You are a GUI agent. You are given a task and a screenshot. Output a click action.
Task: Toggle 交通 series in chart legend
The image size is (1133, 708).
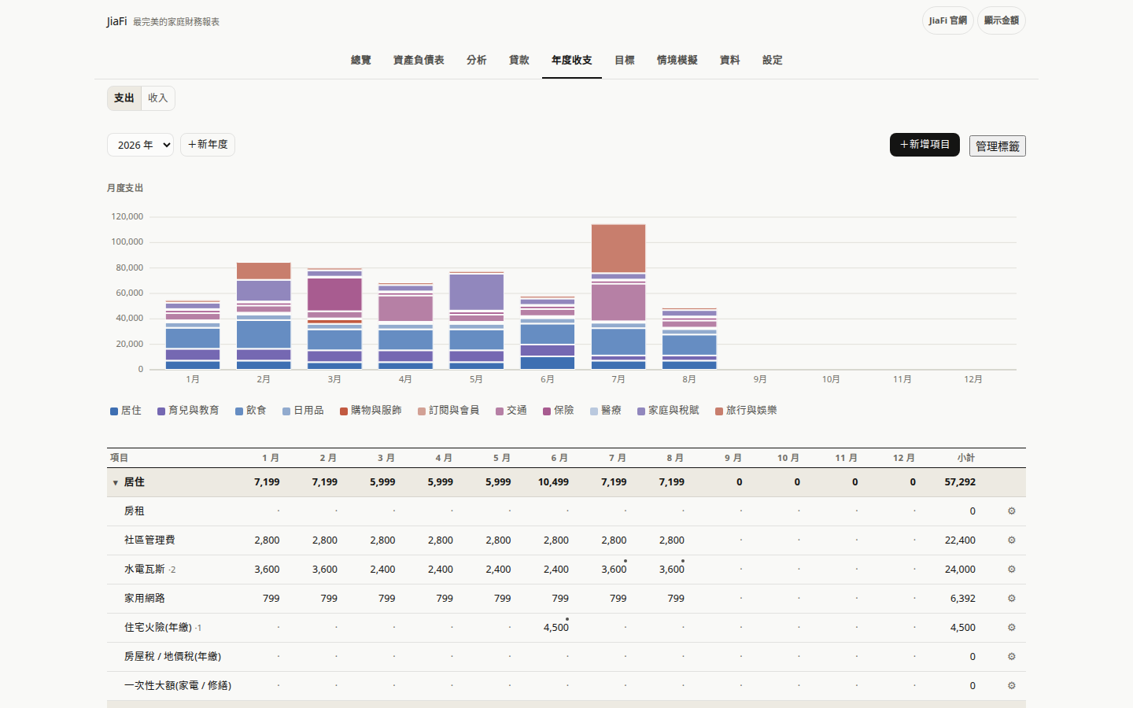tap(511, 411)
